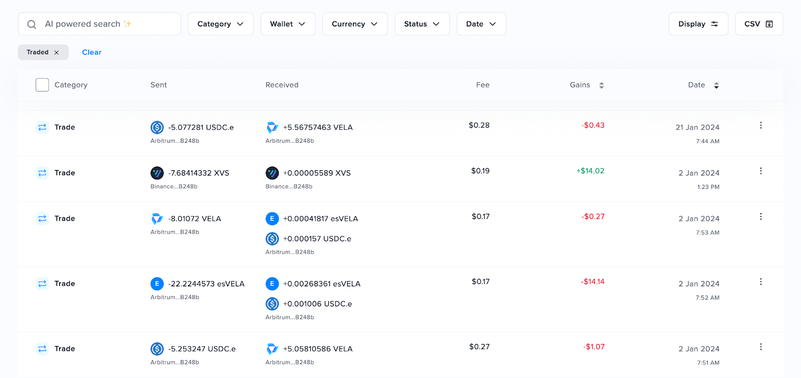Open the Category filter dropdown

pyautogui.click(x=221, y=24)
